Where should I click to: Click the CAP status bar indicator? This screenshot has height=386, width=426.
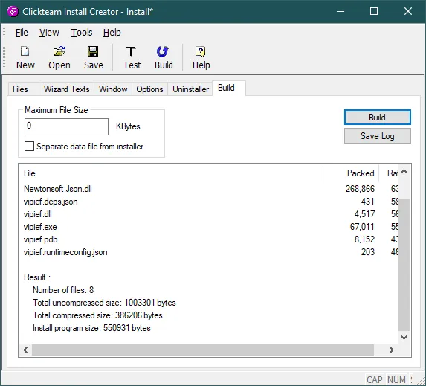click(x=375, y=379)
